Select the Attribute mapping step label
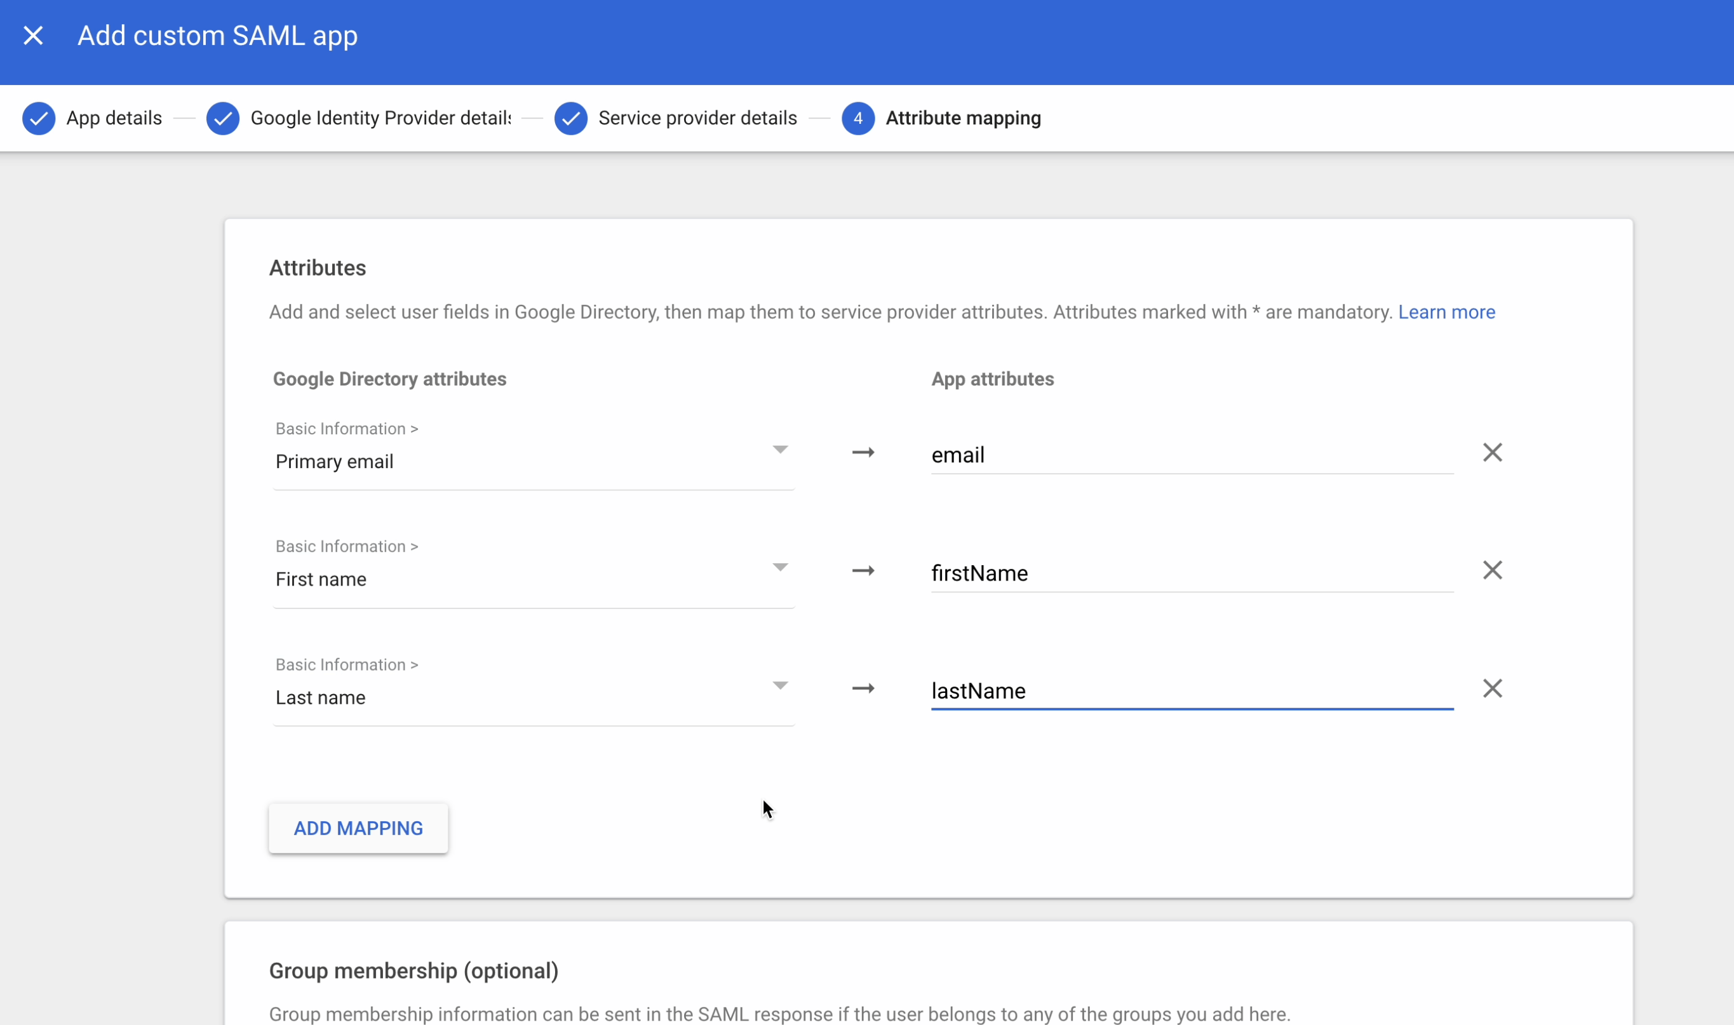This screenshot has width=1734, height=1025. pos(962,117)
